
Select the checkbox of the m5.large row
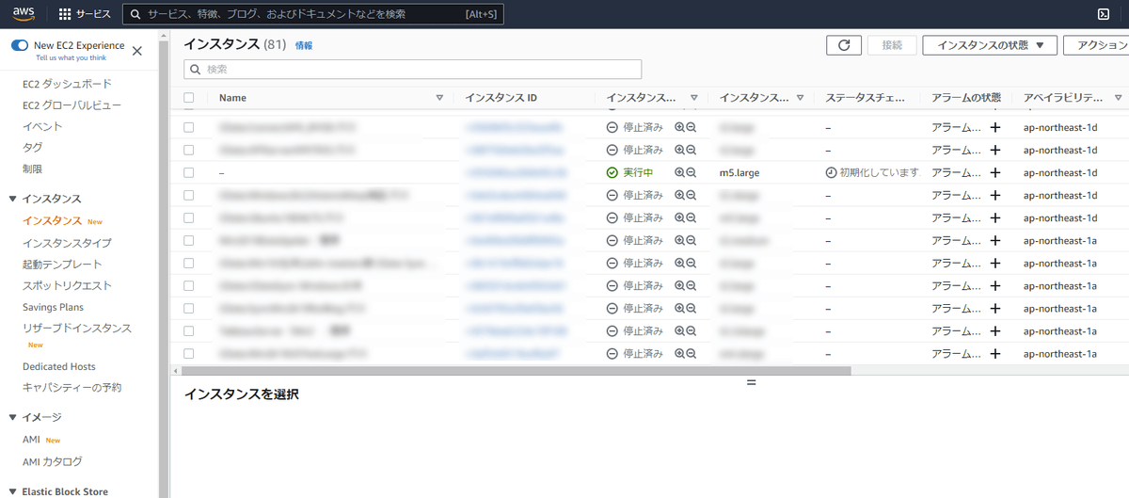189,172
